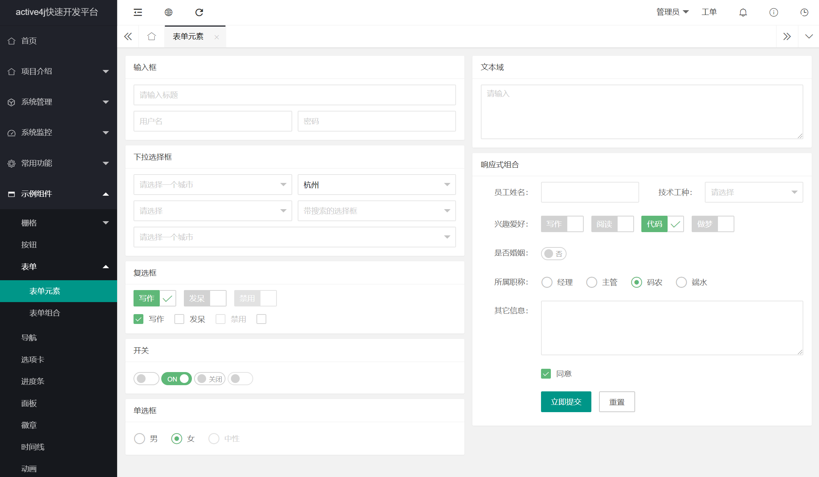The width and height of the screenshot is (819, 477).
Task: Open the 徽章 sidebar item
Action: click(x=58, y=425)
